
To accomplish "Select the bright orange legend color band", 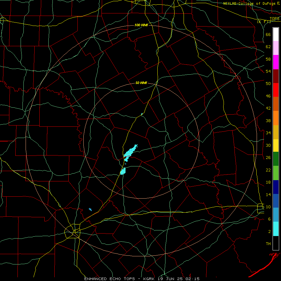I will coord(276,118).
